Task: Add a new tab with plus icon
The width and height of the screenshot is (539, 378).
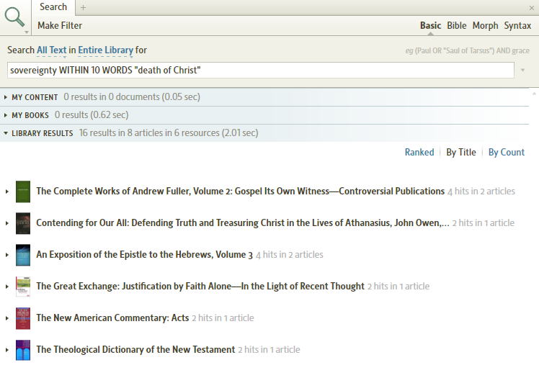Action: click(x=83, y=7)
